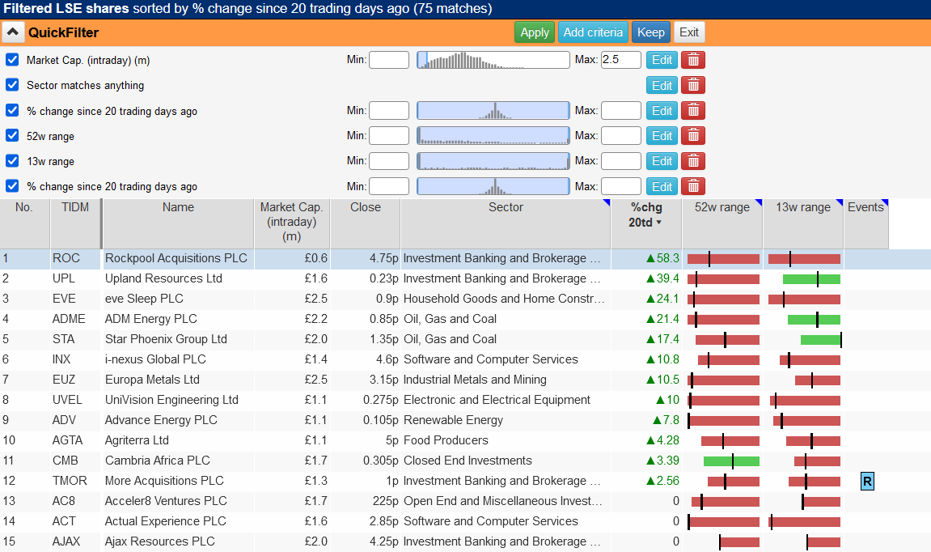This screenshot has height=552, width=931.
Task: Click the 58.3 percent change for ROC
Action: coord(662,258)
